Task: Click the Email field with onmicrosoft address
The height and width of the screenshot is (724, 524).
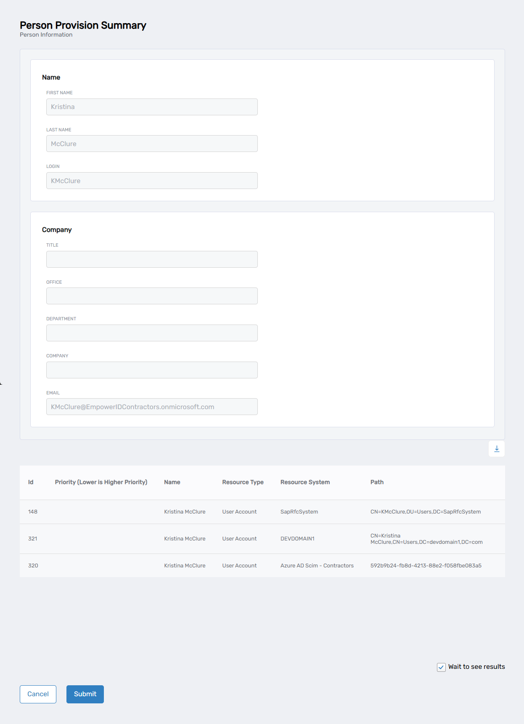Action: pos(152,407)
